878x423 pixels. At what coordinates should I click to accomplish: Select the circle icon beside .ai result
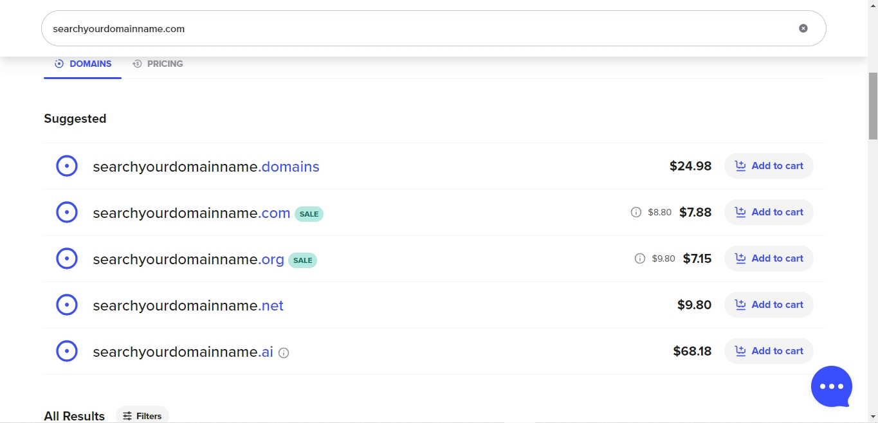pos(67,352)
